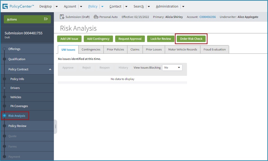Select Vehicles in the sidebar navigation
The height and width of the screenshot is (161, 268).
[x=16, y=97]
